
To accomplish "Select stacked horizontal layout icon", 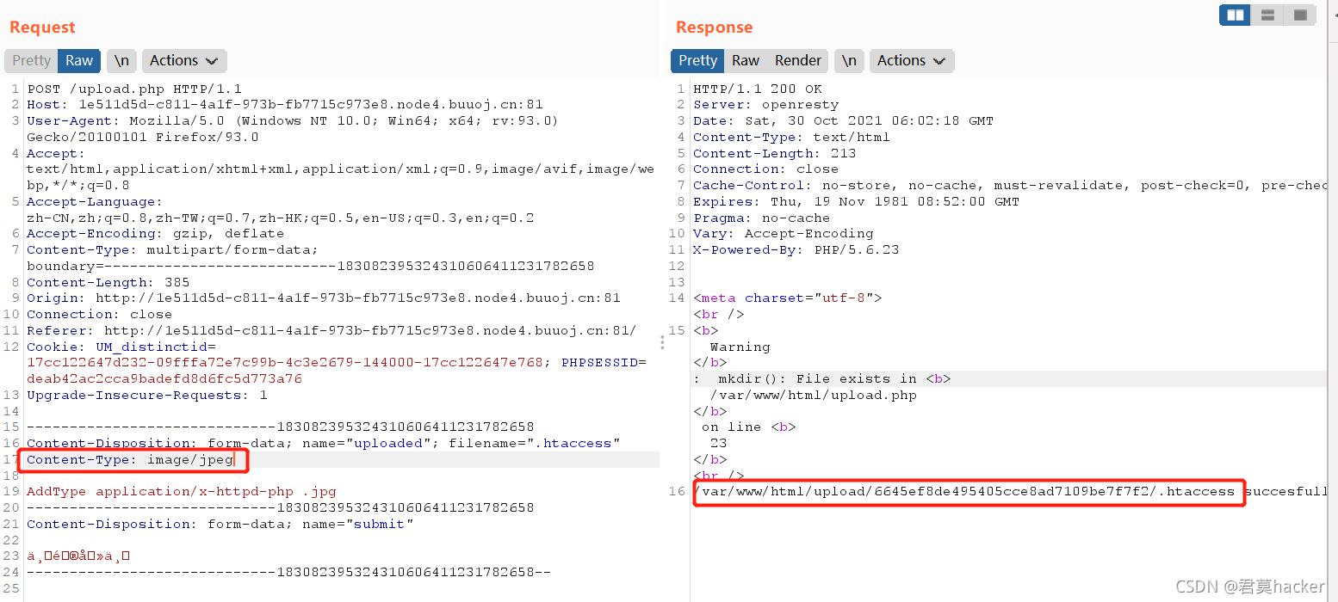I will coord(1267,15).
